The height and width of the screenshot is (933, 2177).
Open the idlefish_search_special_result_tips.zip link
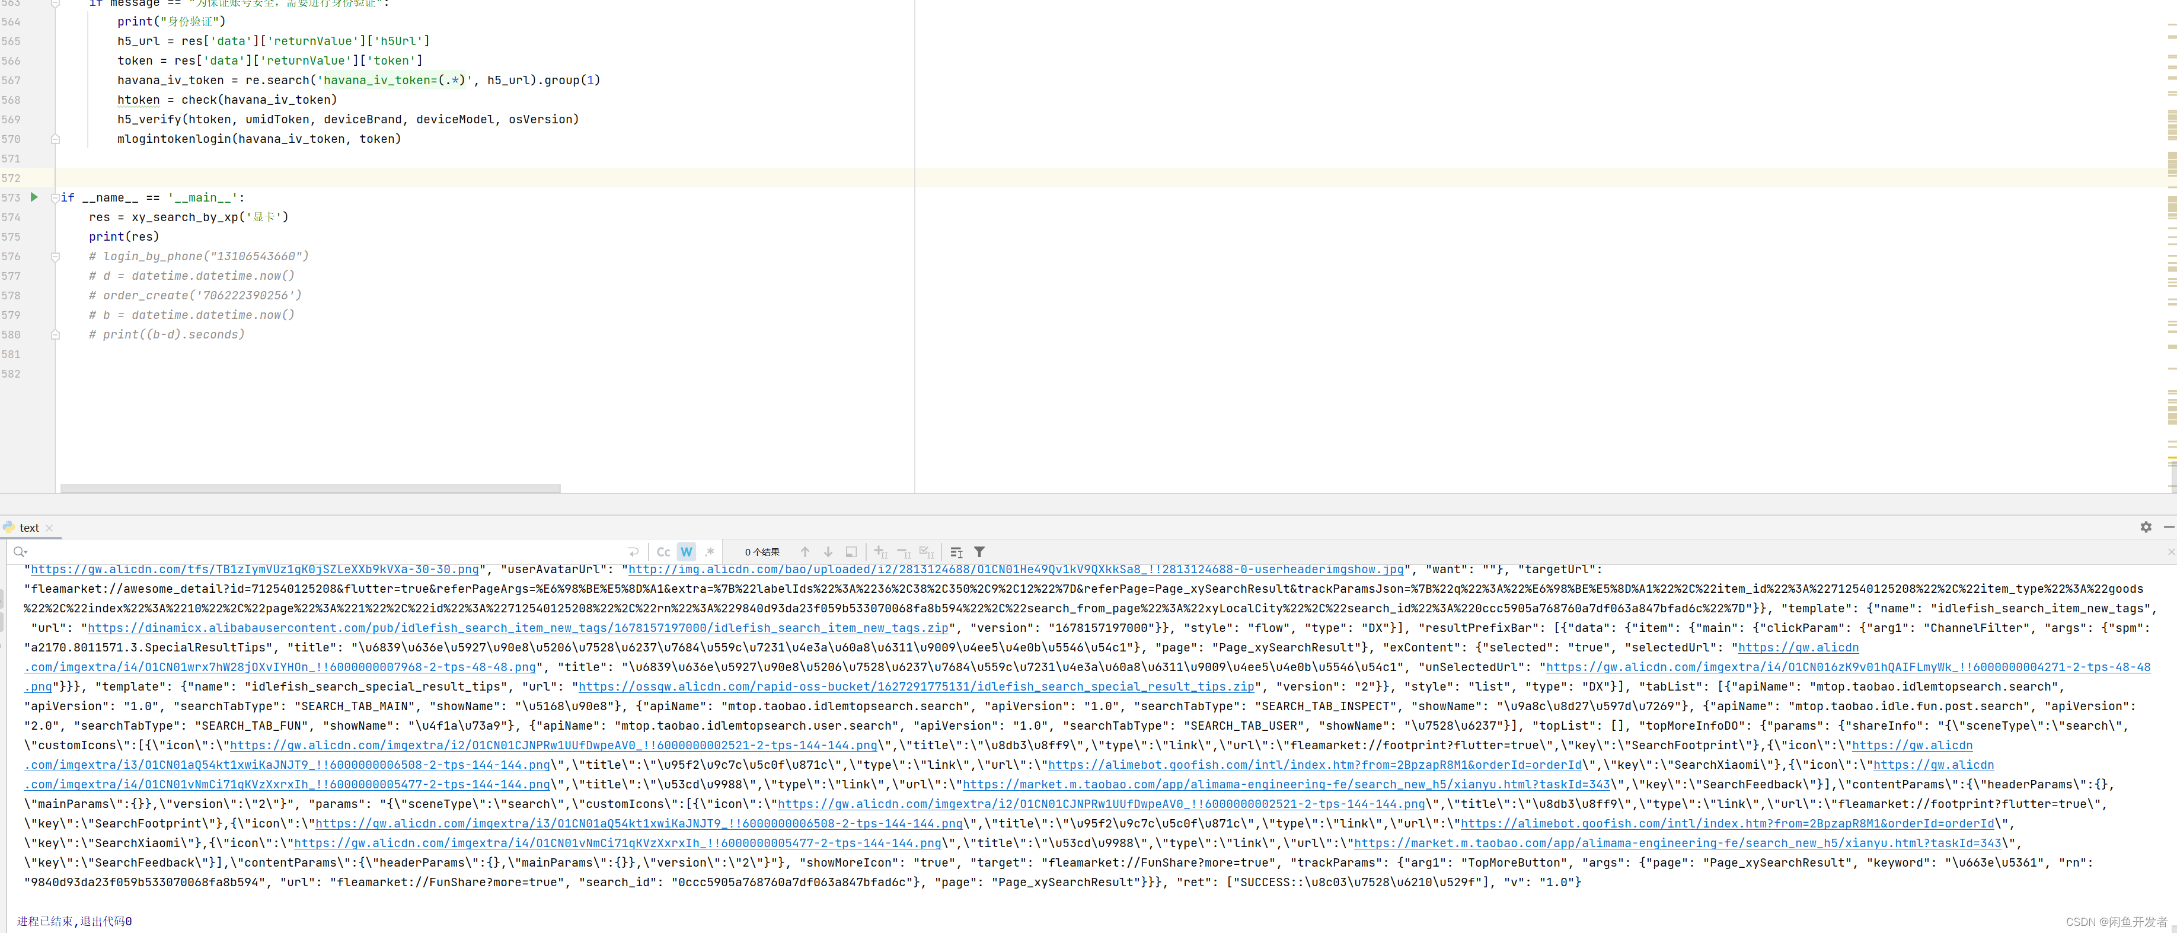916,686
